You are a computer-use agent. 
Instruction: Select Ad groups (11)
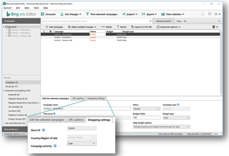pyautogui.click(x=12, y=87)
